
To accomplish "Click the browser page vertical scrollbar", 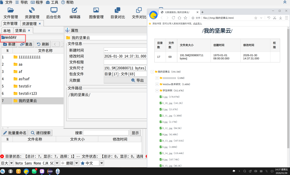I will coord(288,88).
